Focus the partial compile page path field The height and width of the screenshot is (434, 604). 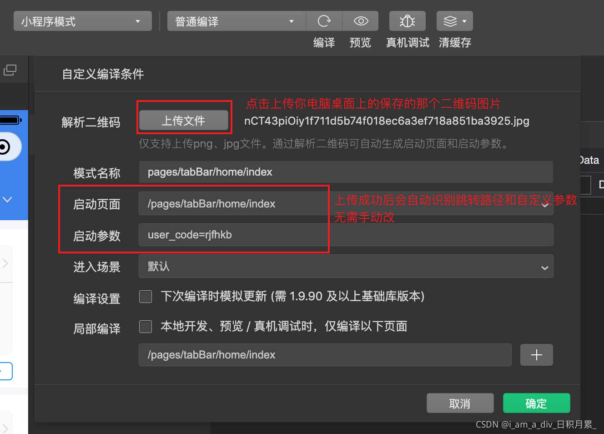point(325,355)
